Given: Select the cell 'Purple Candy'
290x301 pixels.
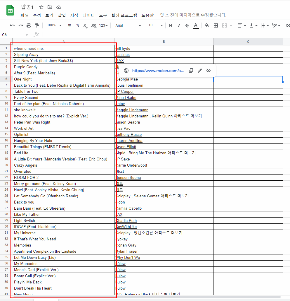Looking at the screenshot, I should [64, 67].
